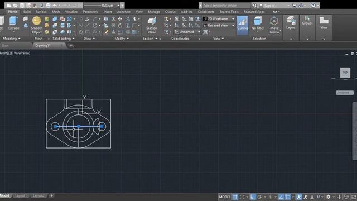
Task: Toggle ortho mode in status bar
Action: coord(253,197)
